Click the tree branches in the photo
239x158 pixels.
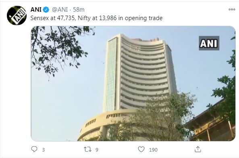(59, 47)
